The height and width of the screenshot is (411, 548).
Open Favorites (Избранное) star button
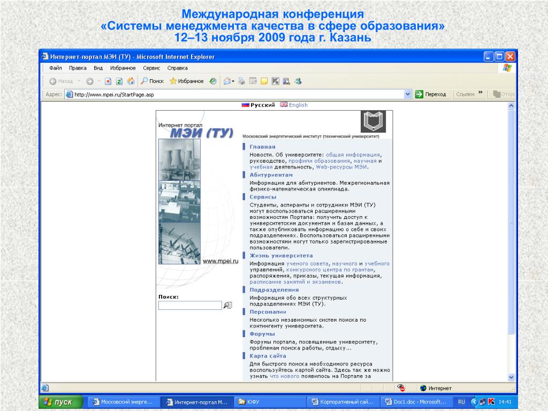pos(186,81)
